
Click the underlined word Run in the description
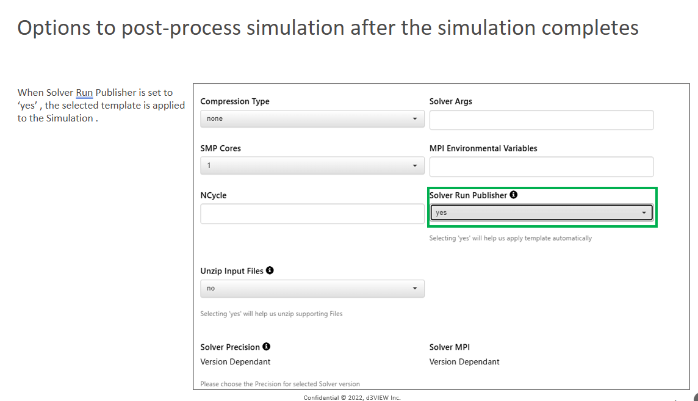84,93
